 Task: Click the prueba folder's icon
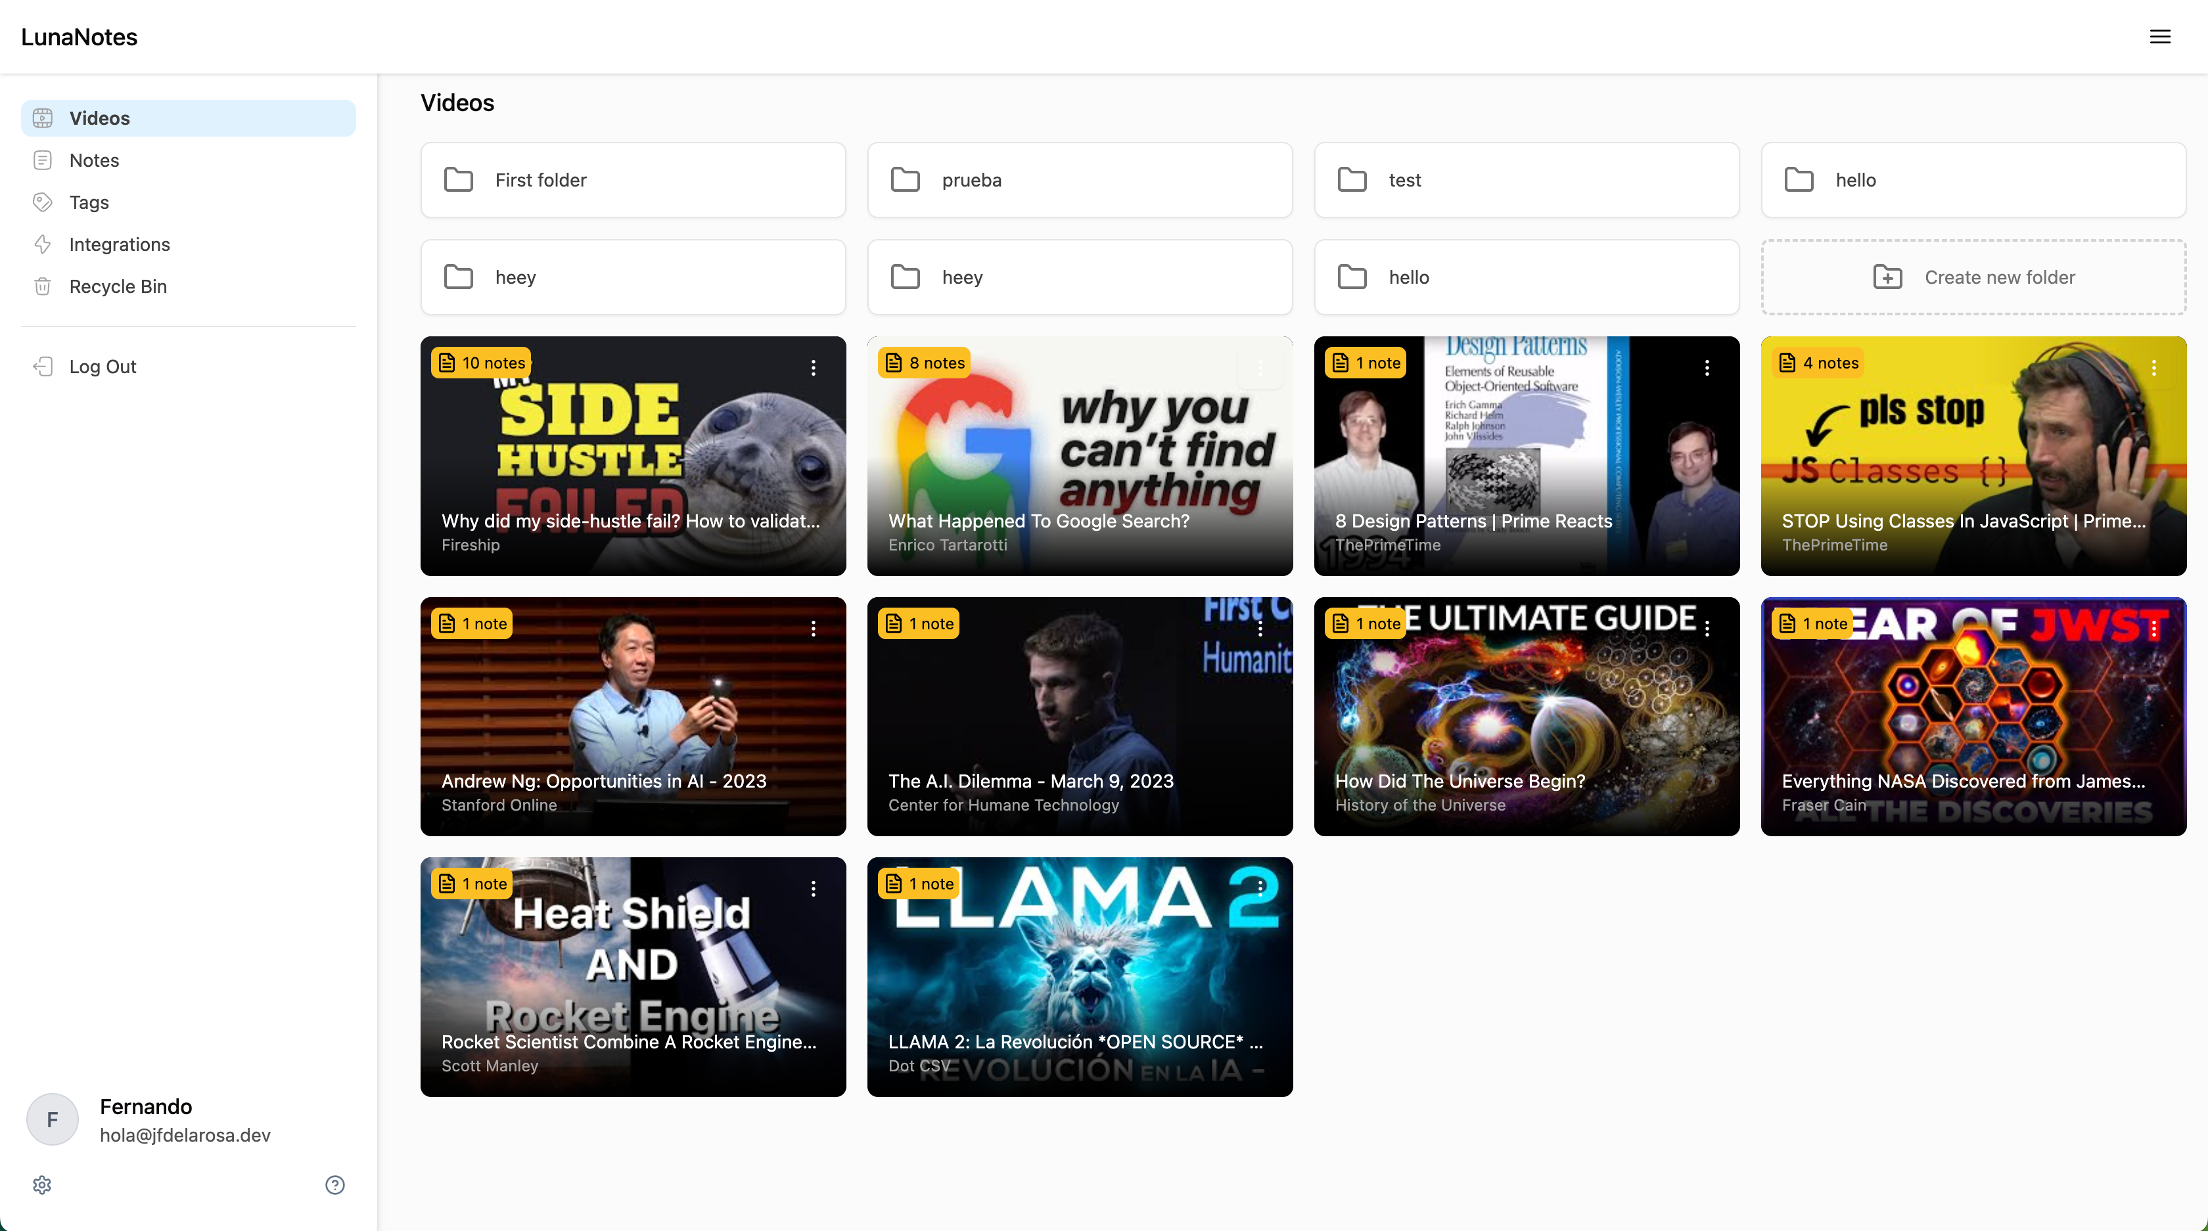(x=905, y=180)
